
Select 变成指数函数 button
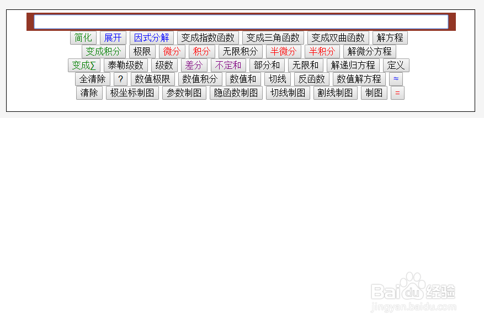(x=208, y=38)
